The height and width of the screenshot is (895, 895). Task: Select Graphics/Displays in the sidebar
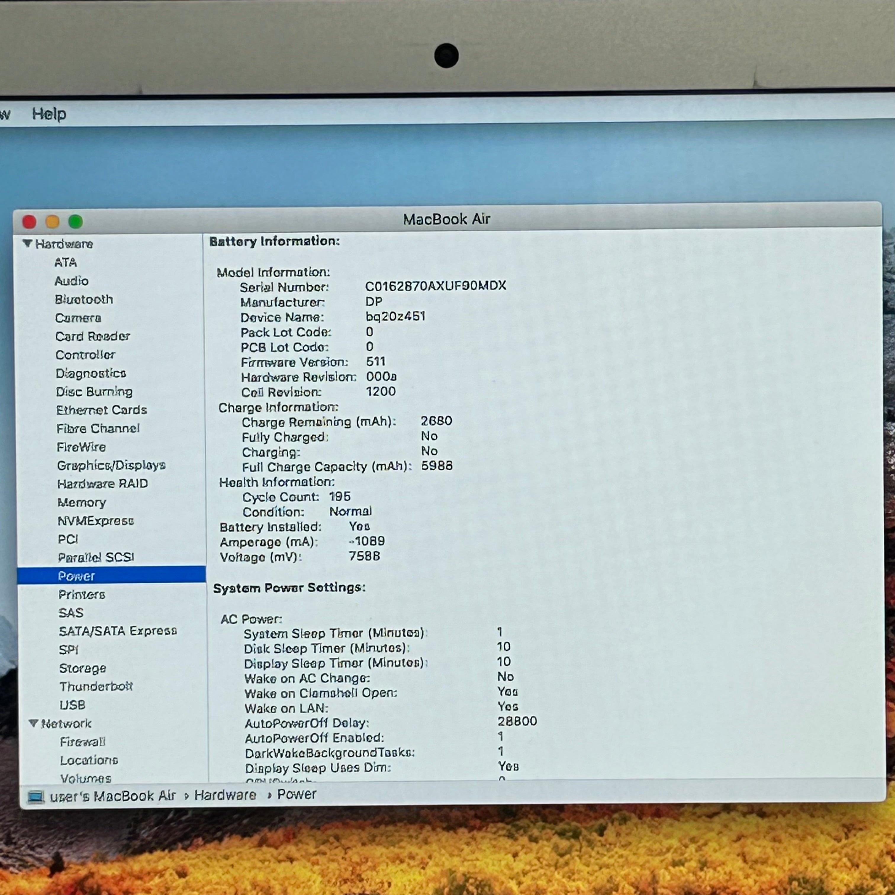point(111,465)
